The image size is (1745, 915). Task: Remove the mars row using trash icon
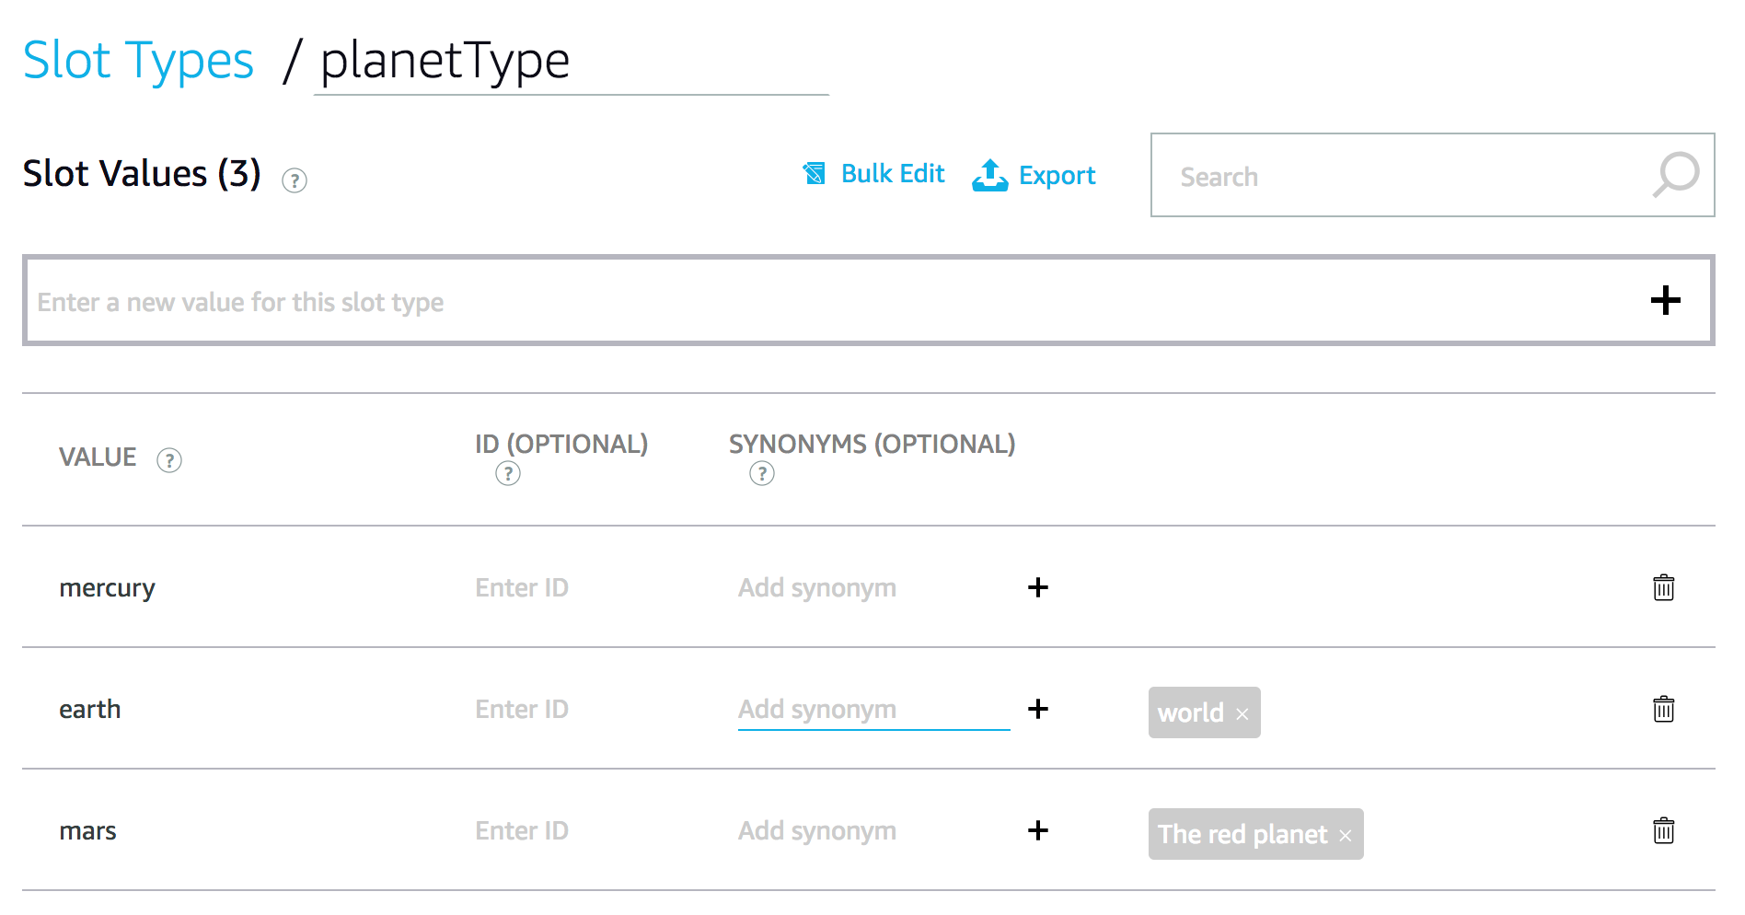tap(1663, 830)
